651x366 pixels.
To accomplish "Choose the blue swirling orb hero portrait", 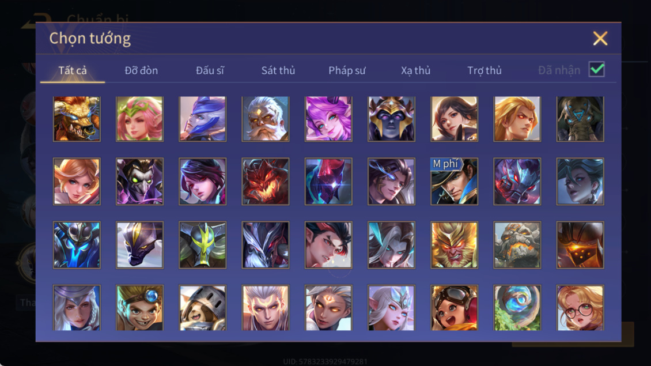I will [x=517, y=308].
